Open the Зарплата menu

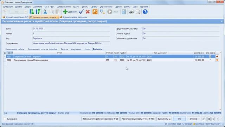tap(38, 7)
